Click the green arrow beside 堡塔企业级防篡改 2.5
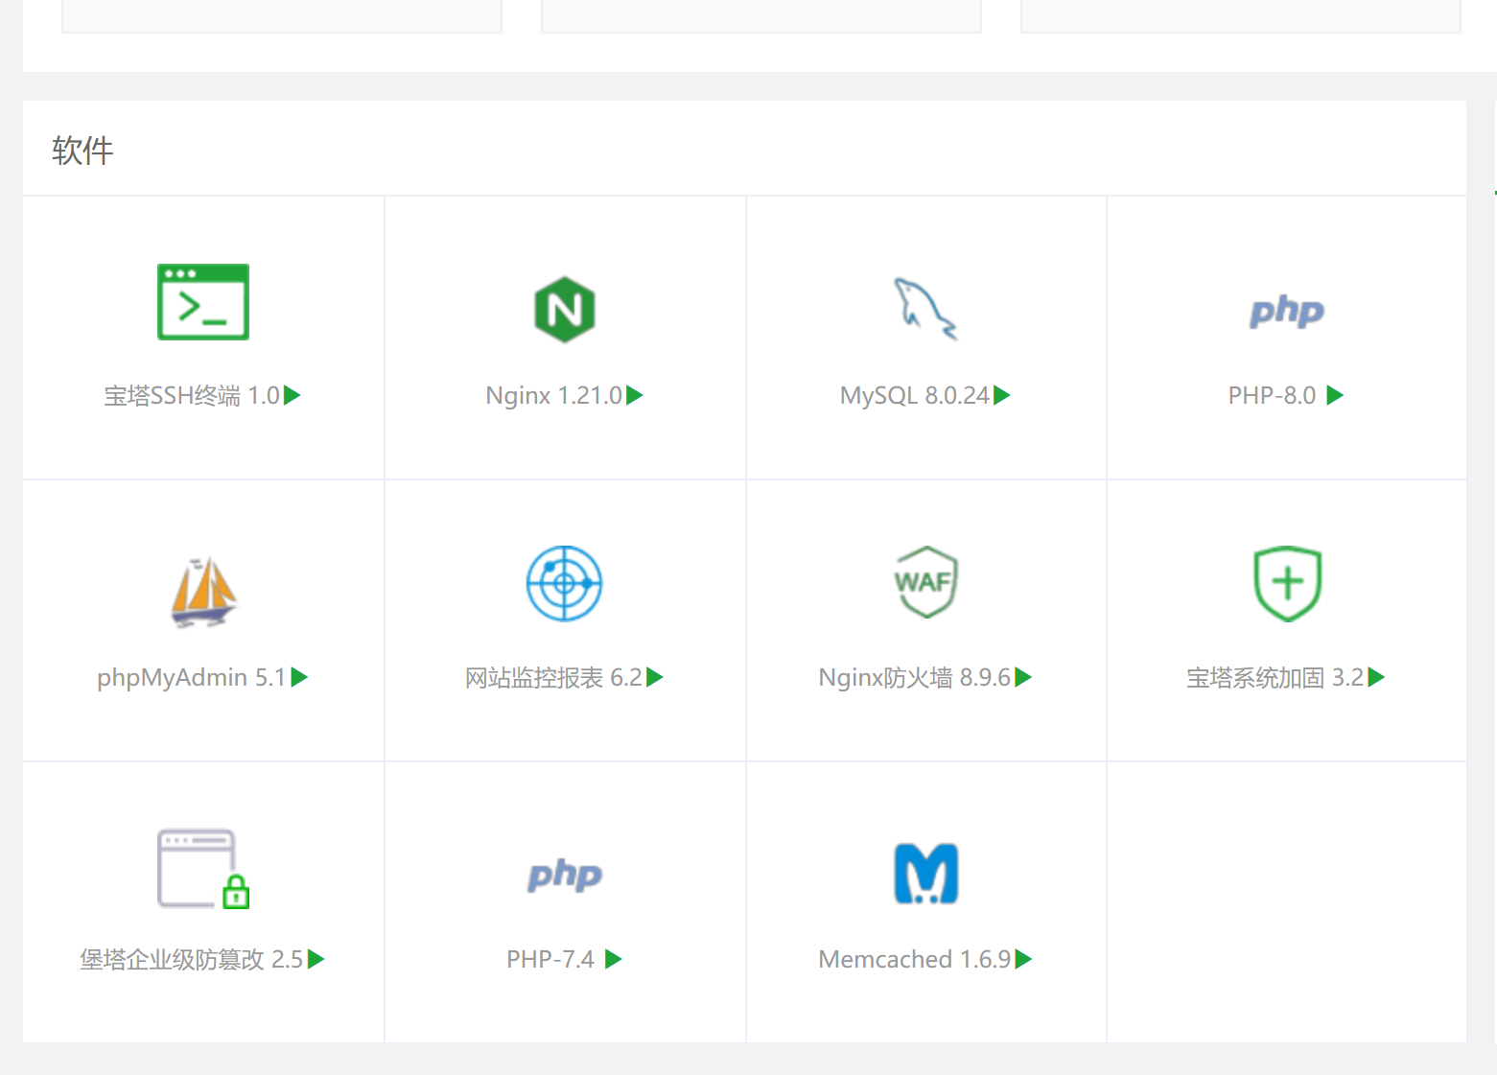 (x=316, y=959)
